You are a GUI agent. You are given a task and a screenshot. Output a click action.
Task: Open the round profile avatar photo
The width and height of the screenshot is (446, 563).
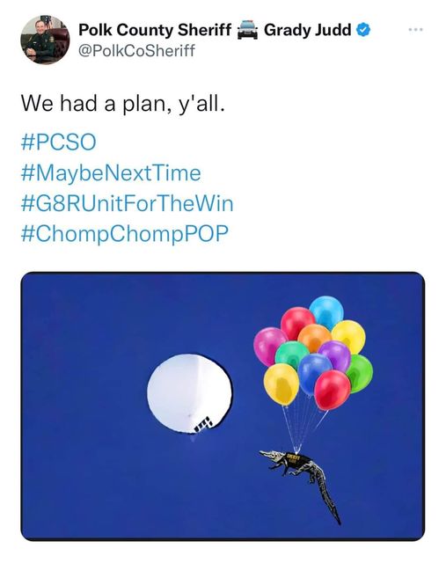point(45,40)
